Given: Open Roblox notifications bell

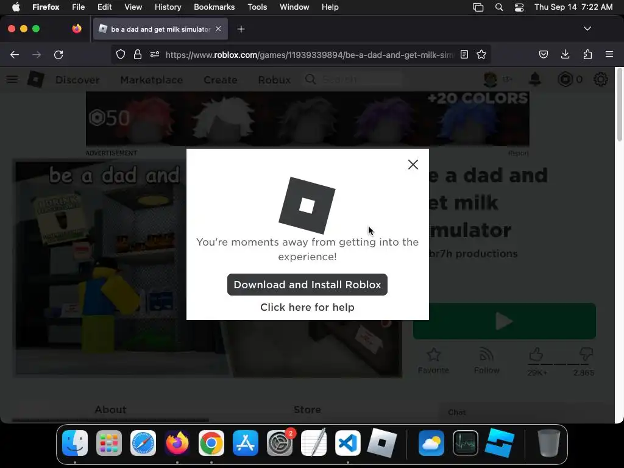Looking at the screenshot, I should click(535, 79).
